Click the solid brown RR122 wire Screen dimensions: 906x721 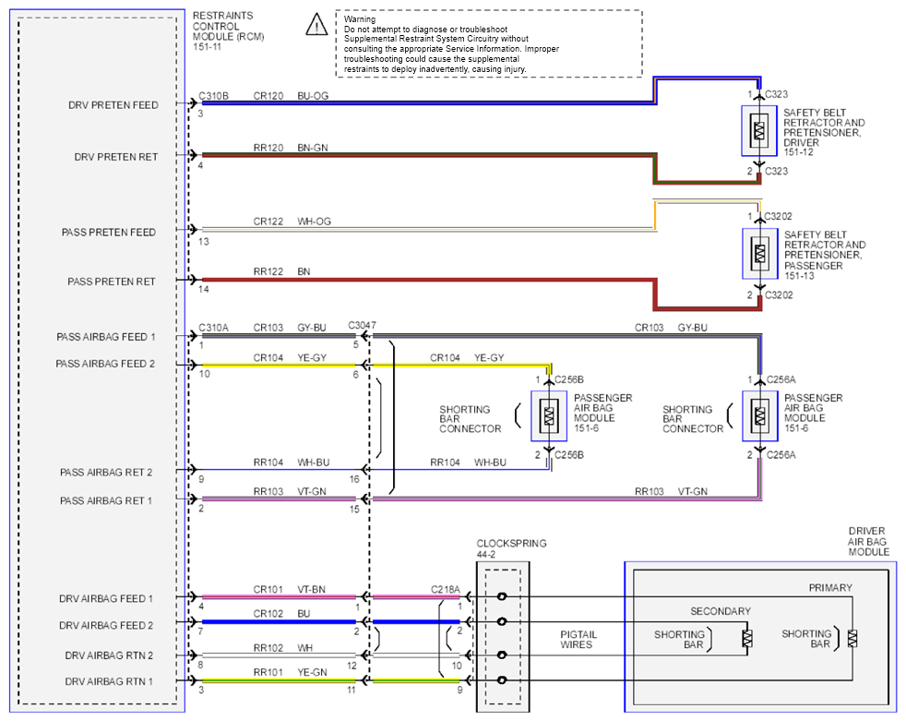[x=427, y=280]
